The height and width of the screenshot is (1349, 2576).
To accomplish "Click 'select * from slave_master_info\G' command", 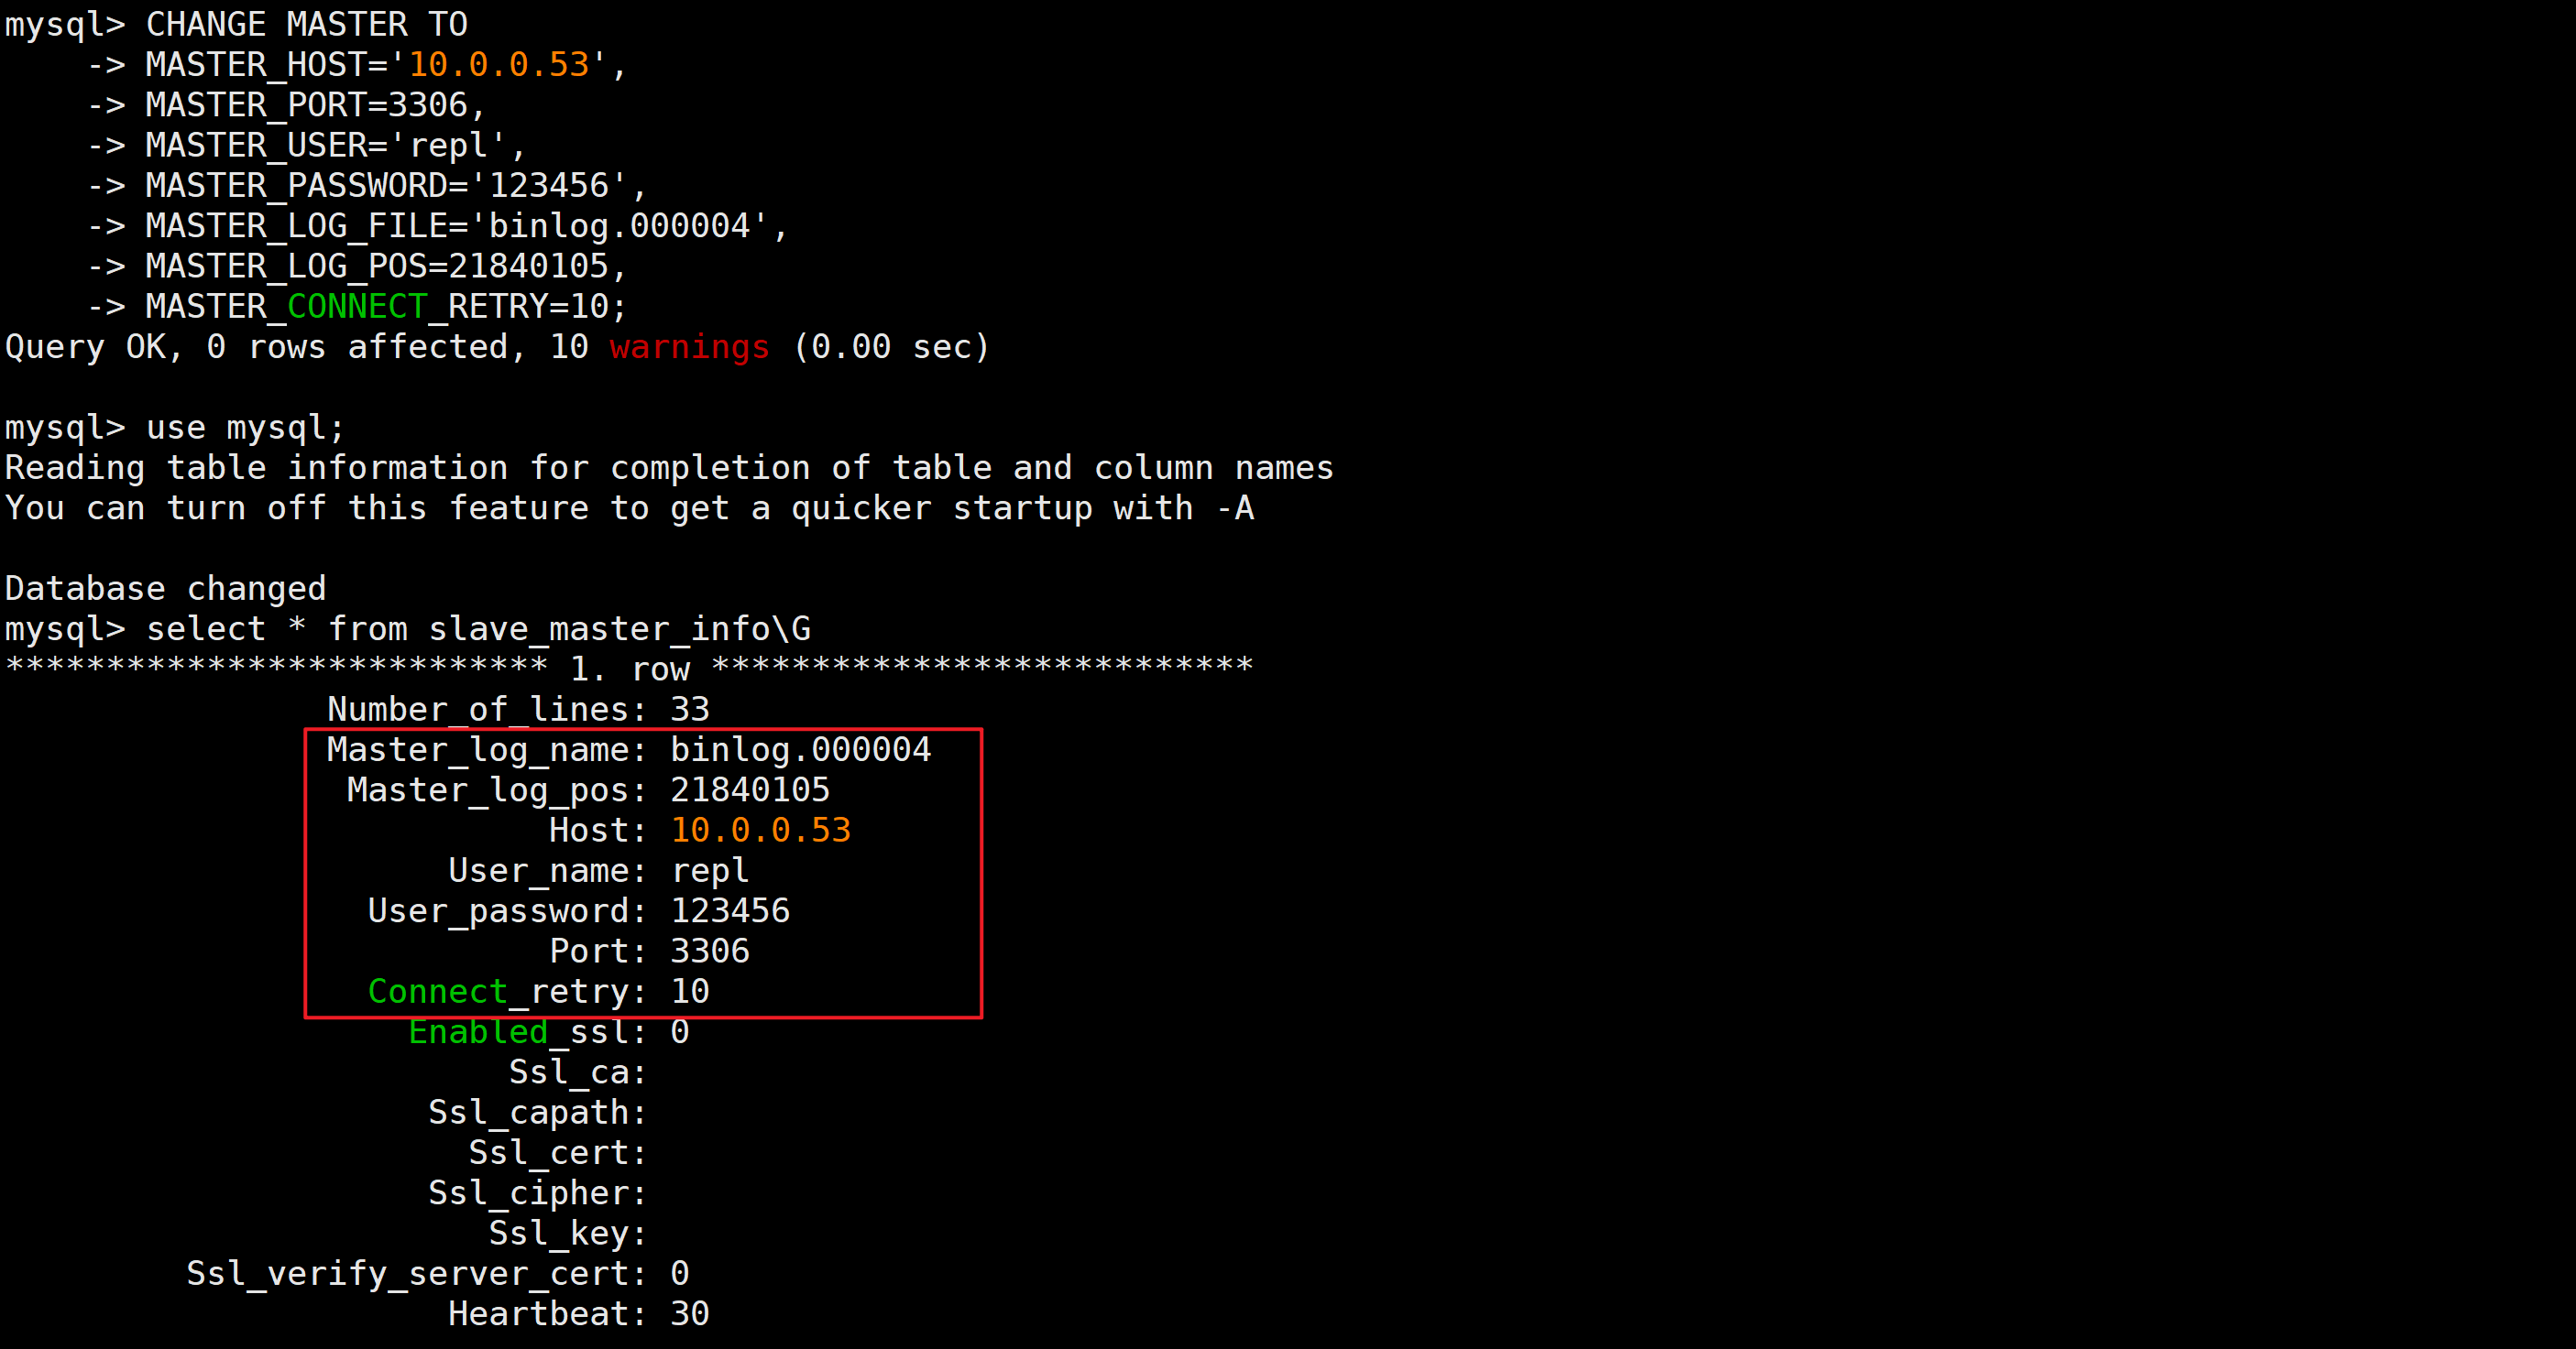I will (x=478, y=629).
